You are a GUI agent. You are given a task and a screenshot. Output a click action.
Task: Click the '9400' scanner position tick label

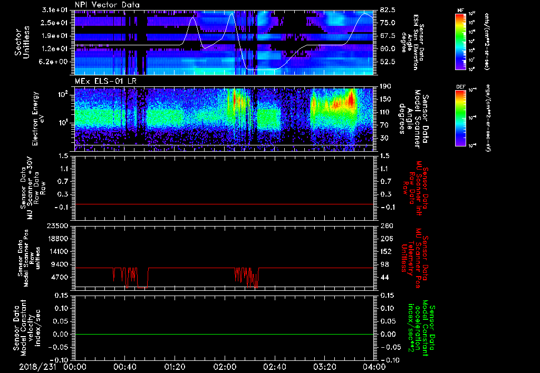[x=60, y=264]
